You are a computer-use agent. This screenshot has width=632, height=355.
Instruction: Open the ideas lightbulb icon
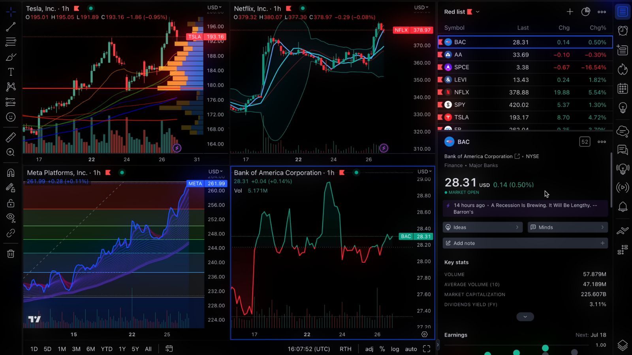click(x=623, y=108)
